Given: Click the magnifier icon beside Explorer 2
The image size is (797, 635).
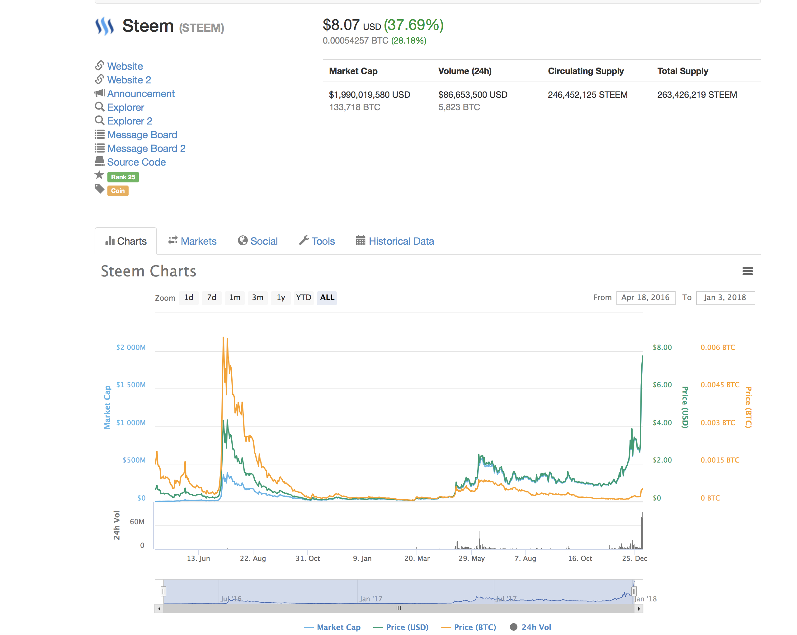Looking at the screenshot, I should pyautogui.click(x=99, y=120).
